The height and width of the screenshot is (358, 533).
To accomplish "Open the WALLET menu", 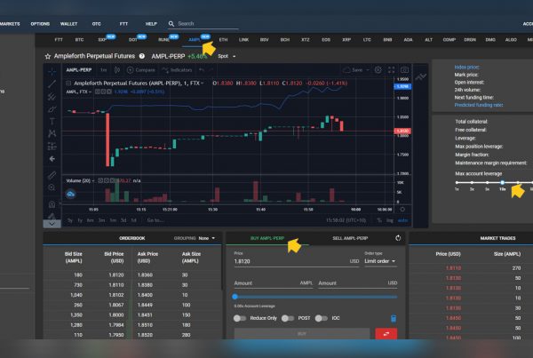I will (68, 24).
